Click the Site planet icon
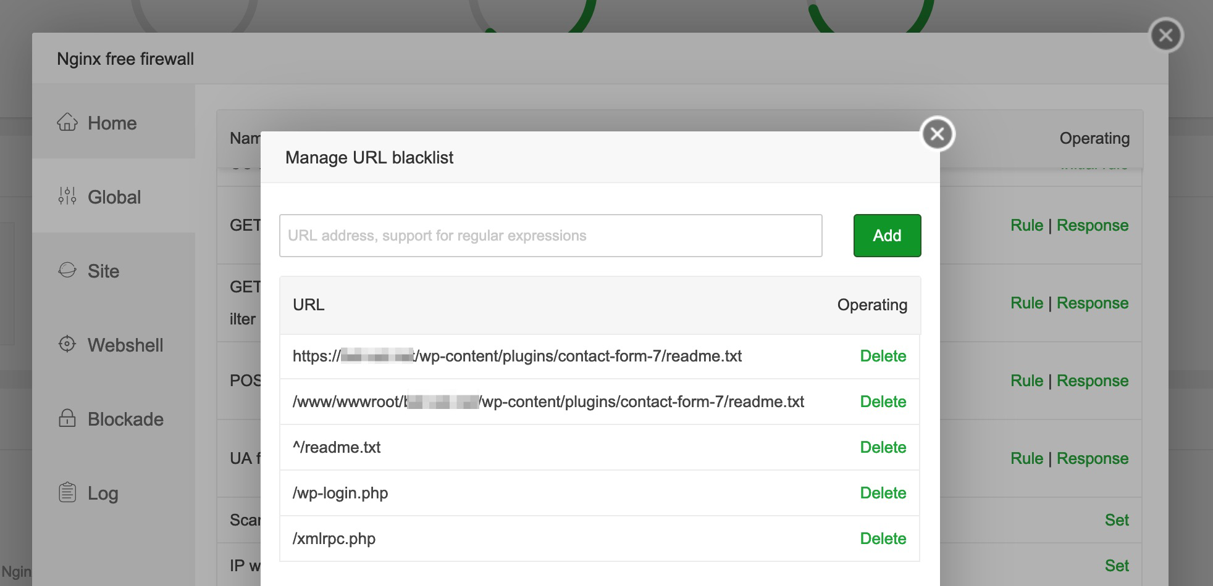 tap(67, 270)
